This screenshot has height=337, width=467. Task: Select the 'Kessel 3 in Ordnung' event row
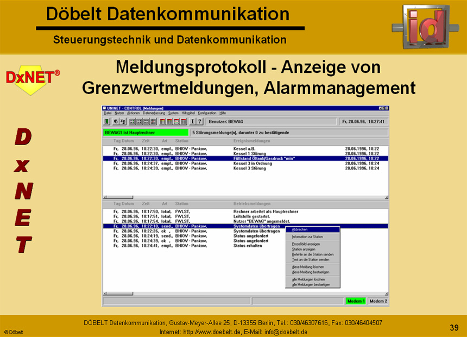point(245,164)
